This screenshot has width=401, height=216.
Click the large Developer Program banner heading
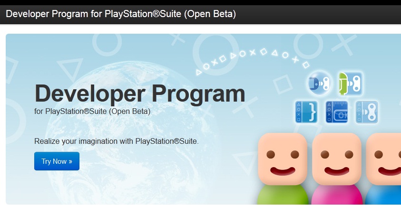click(x=140, y=94)
